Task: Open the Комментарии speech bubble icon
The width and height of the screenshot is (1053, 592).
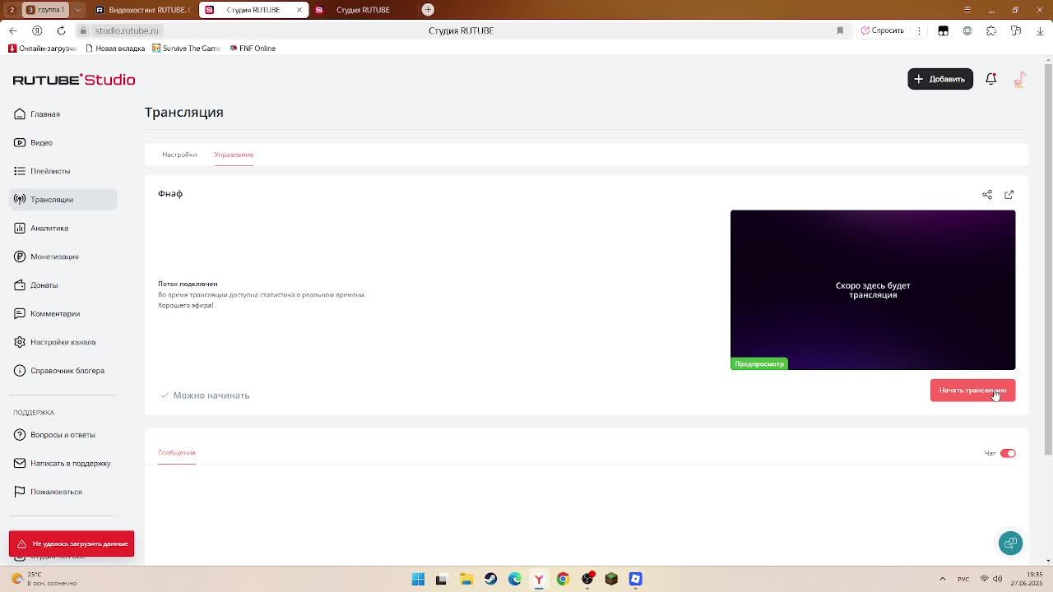Action: 20,313
